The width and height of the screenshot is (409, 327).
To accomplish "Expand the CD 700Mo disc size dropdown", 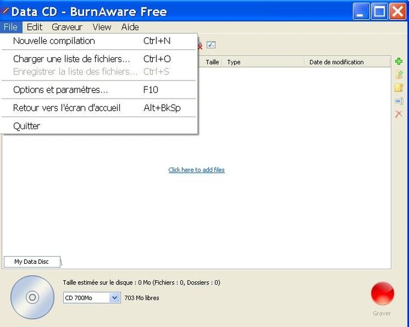I will click(114, 298).
